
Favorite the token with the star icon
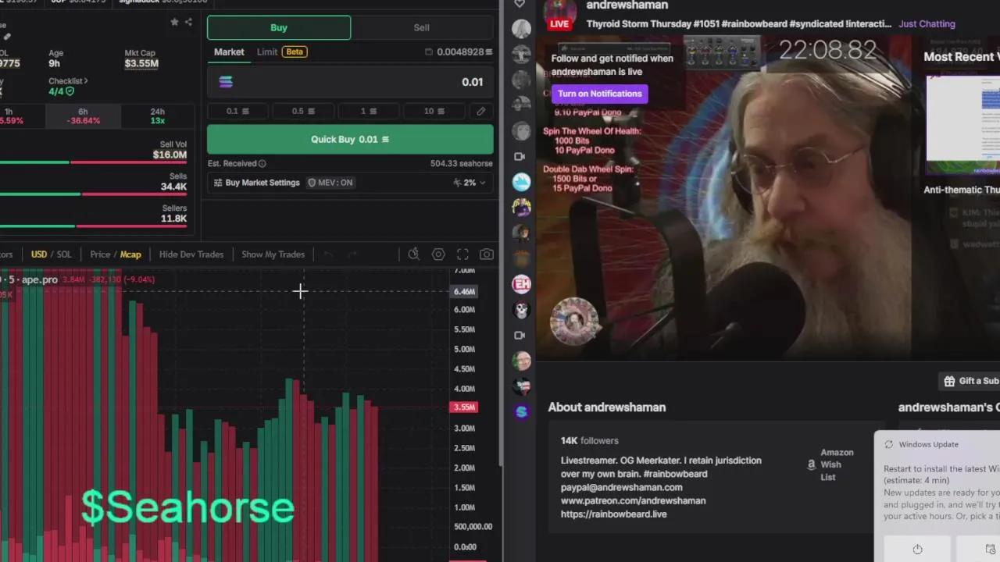tap(174, 22)
